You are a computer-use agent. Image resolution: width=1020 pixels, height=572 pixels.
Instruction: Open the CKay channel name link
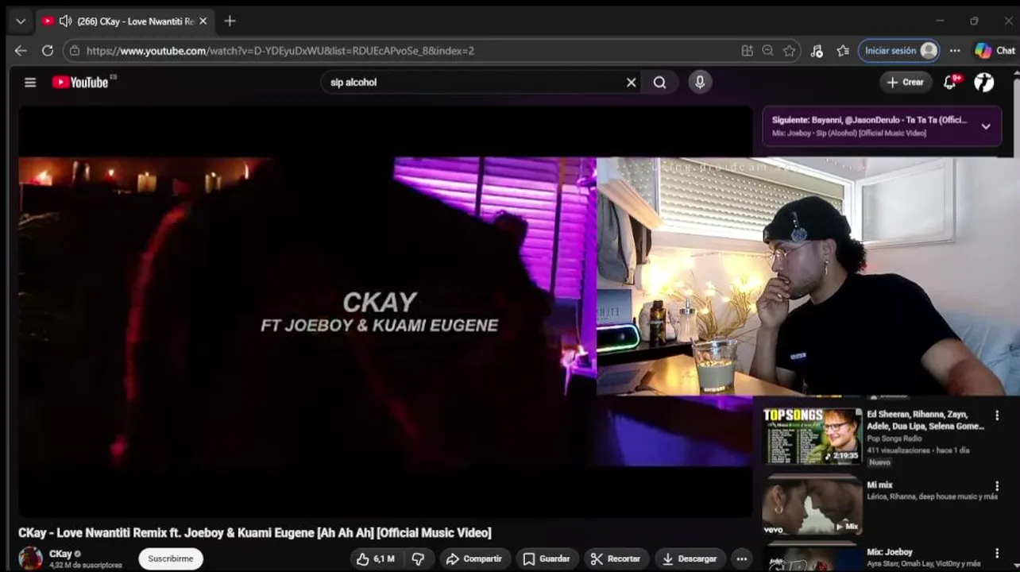tap(60, 554)
